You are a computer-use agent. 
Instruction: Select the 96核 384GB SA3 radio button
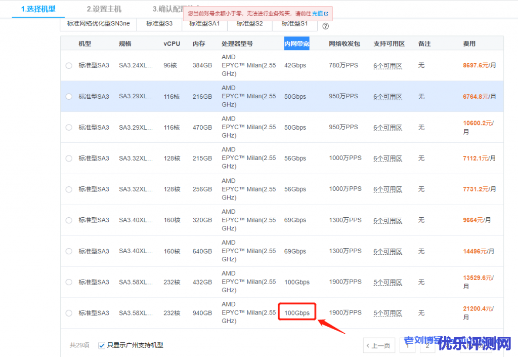coord(69,65)
